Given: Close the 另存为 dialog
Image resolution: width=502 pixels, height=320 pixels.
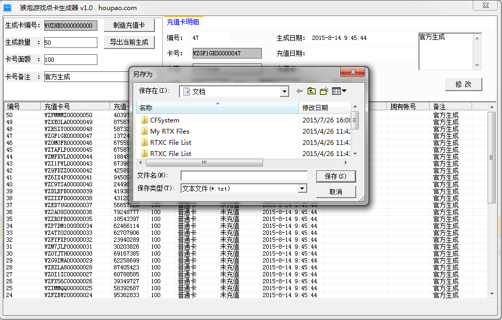Looking at the screenshot, I should pos(353,72).
